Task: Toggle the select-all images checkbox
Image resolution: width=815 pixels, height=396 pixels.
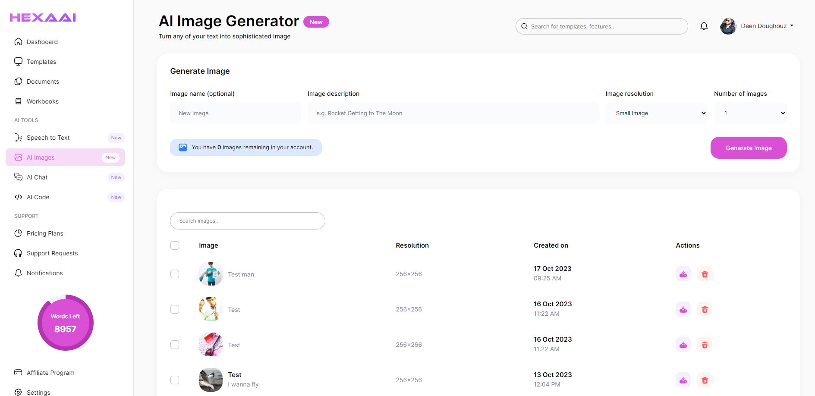Action: point(175,245)
